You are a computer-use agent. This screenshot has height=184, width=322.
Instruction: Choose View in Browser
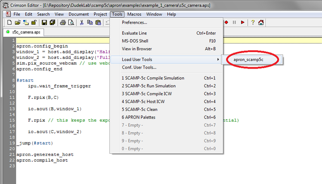[167, 49]
